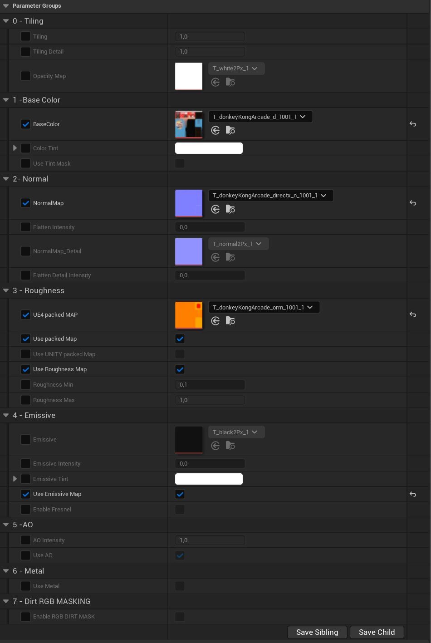The width and height of the screenshot is (431, 643).
Task: Collapse the 7 - Dirt RGB MASKING group
Action: pyautogui.click(x=6, y=601)
